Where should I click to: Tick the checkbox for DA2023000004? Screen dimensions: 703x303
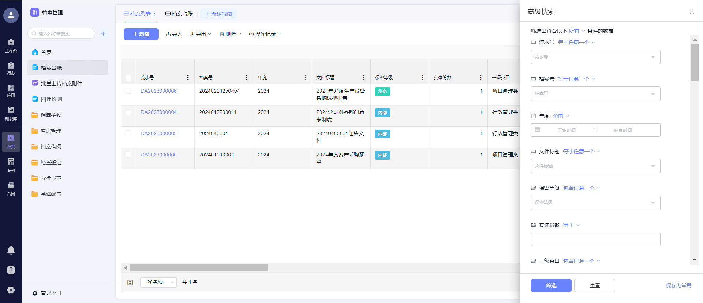(129, 112)
